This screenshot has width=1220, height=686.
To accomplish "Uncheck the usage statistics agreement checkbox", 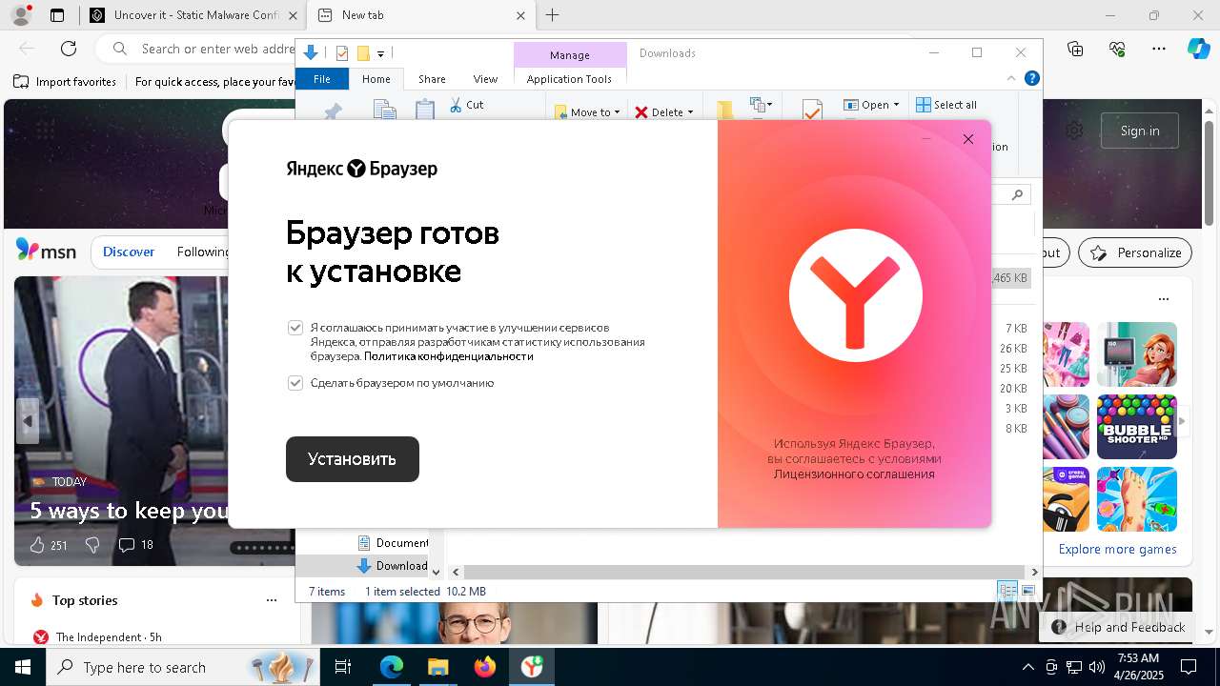I will (x=295, y=328).
